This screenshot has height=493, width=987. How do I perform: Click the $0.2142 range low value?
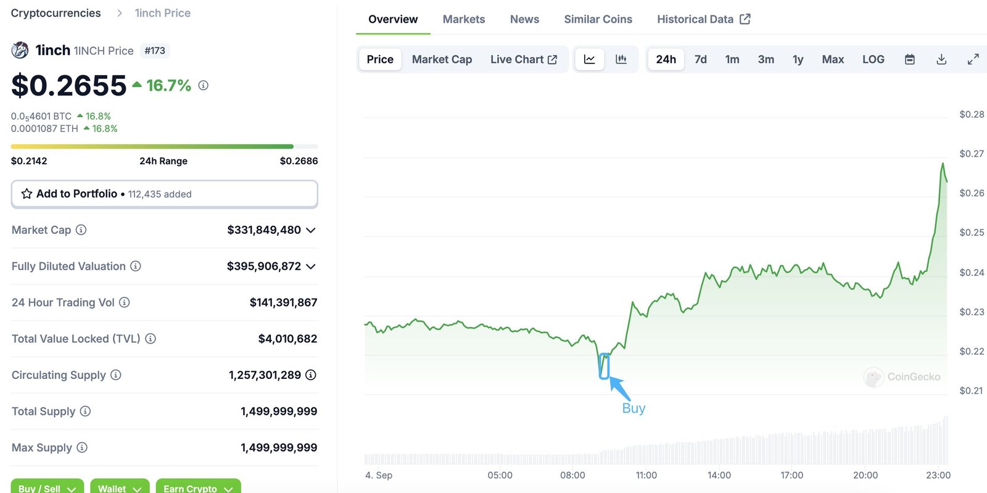pos(29,161)
